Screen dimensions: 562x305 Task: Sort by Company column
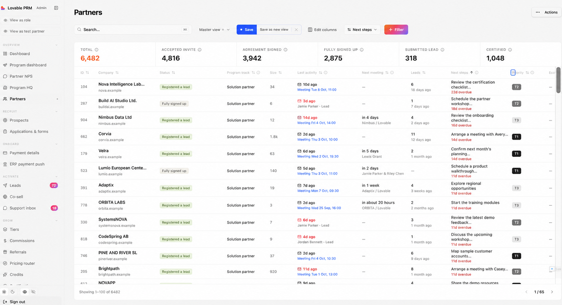click(117, 73)
